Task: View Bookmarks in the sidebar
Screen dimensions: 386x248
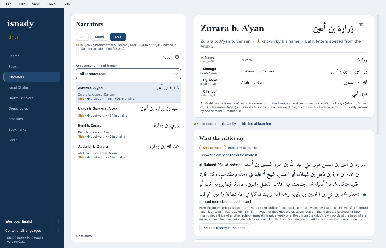Action: [32, 130]
